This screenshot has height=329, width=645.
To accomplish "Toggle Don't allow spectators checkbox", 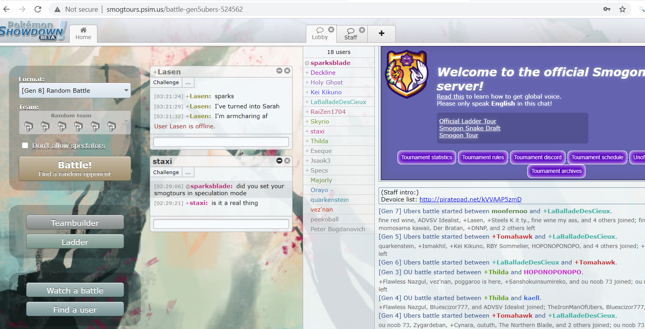I will (x=25, y=146).
